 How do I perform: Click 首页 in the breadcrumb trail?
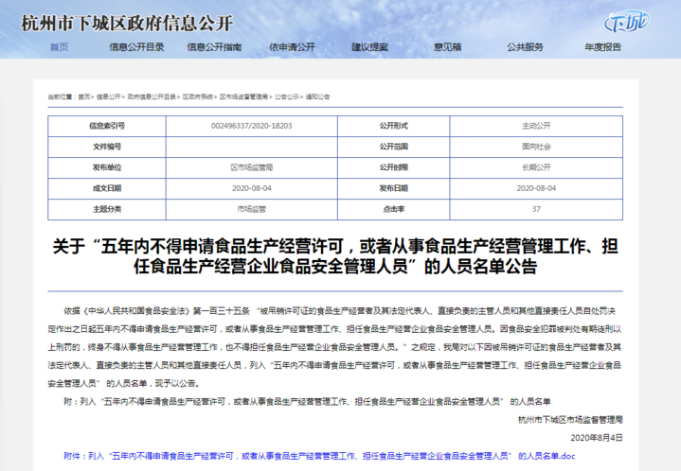tap(84, 96)
